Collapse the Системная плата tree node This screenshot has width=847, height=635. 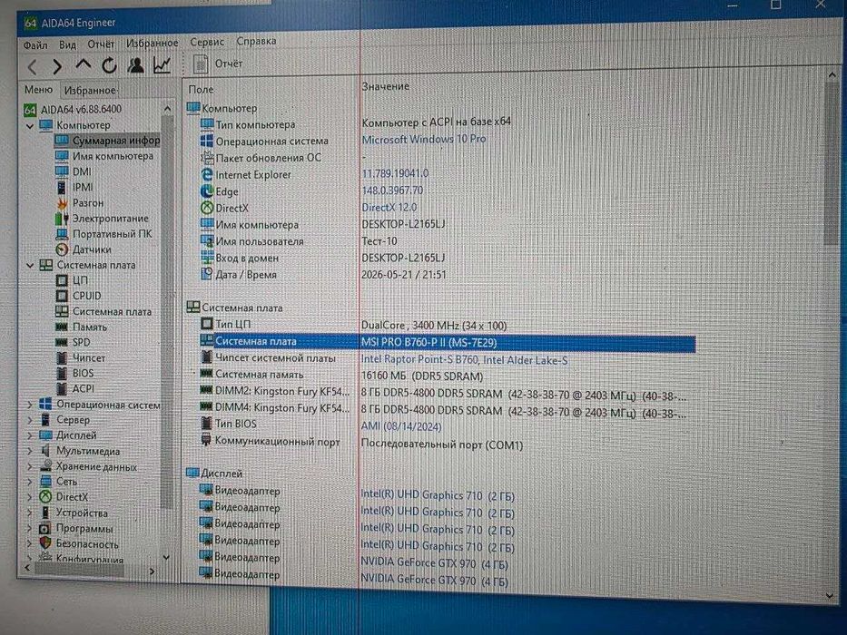coord(30,265)
